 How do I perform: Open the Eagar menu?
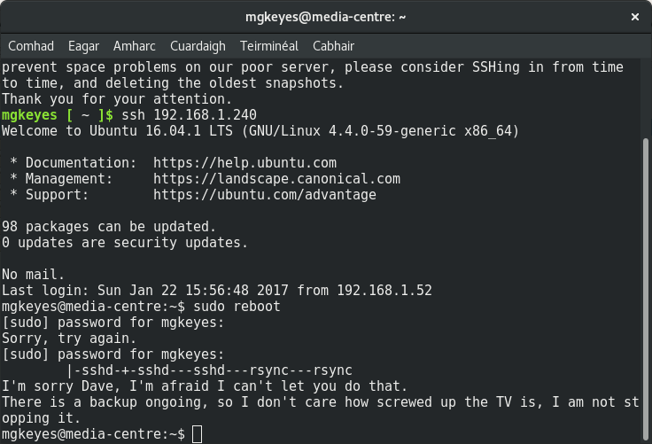coord(83,46)
